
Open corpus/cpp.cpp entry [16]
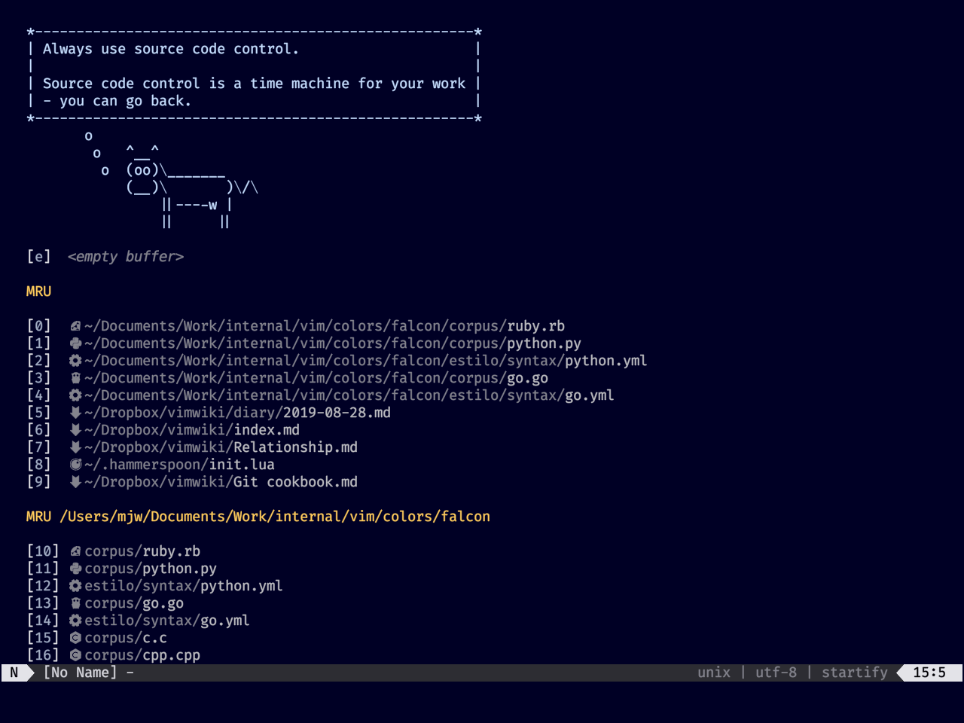(142, 655)
